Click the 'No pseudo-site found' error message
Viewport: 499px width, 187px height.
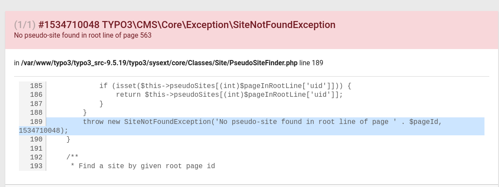pyautogui.click(x=83, y=35)
